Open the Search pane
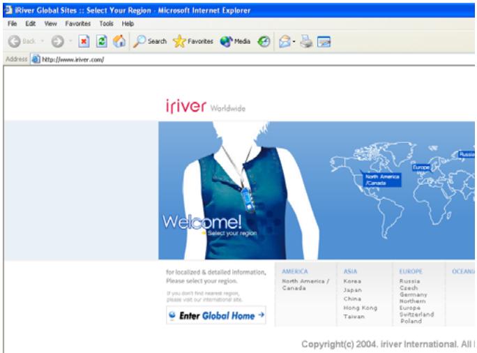 (150, 41)
